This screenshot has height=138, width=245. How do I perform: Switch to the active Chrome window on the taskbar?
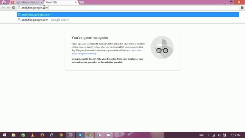pos(90,135)
